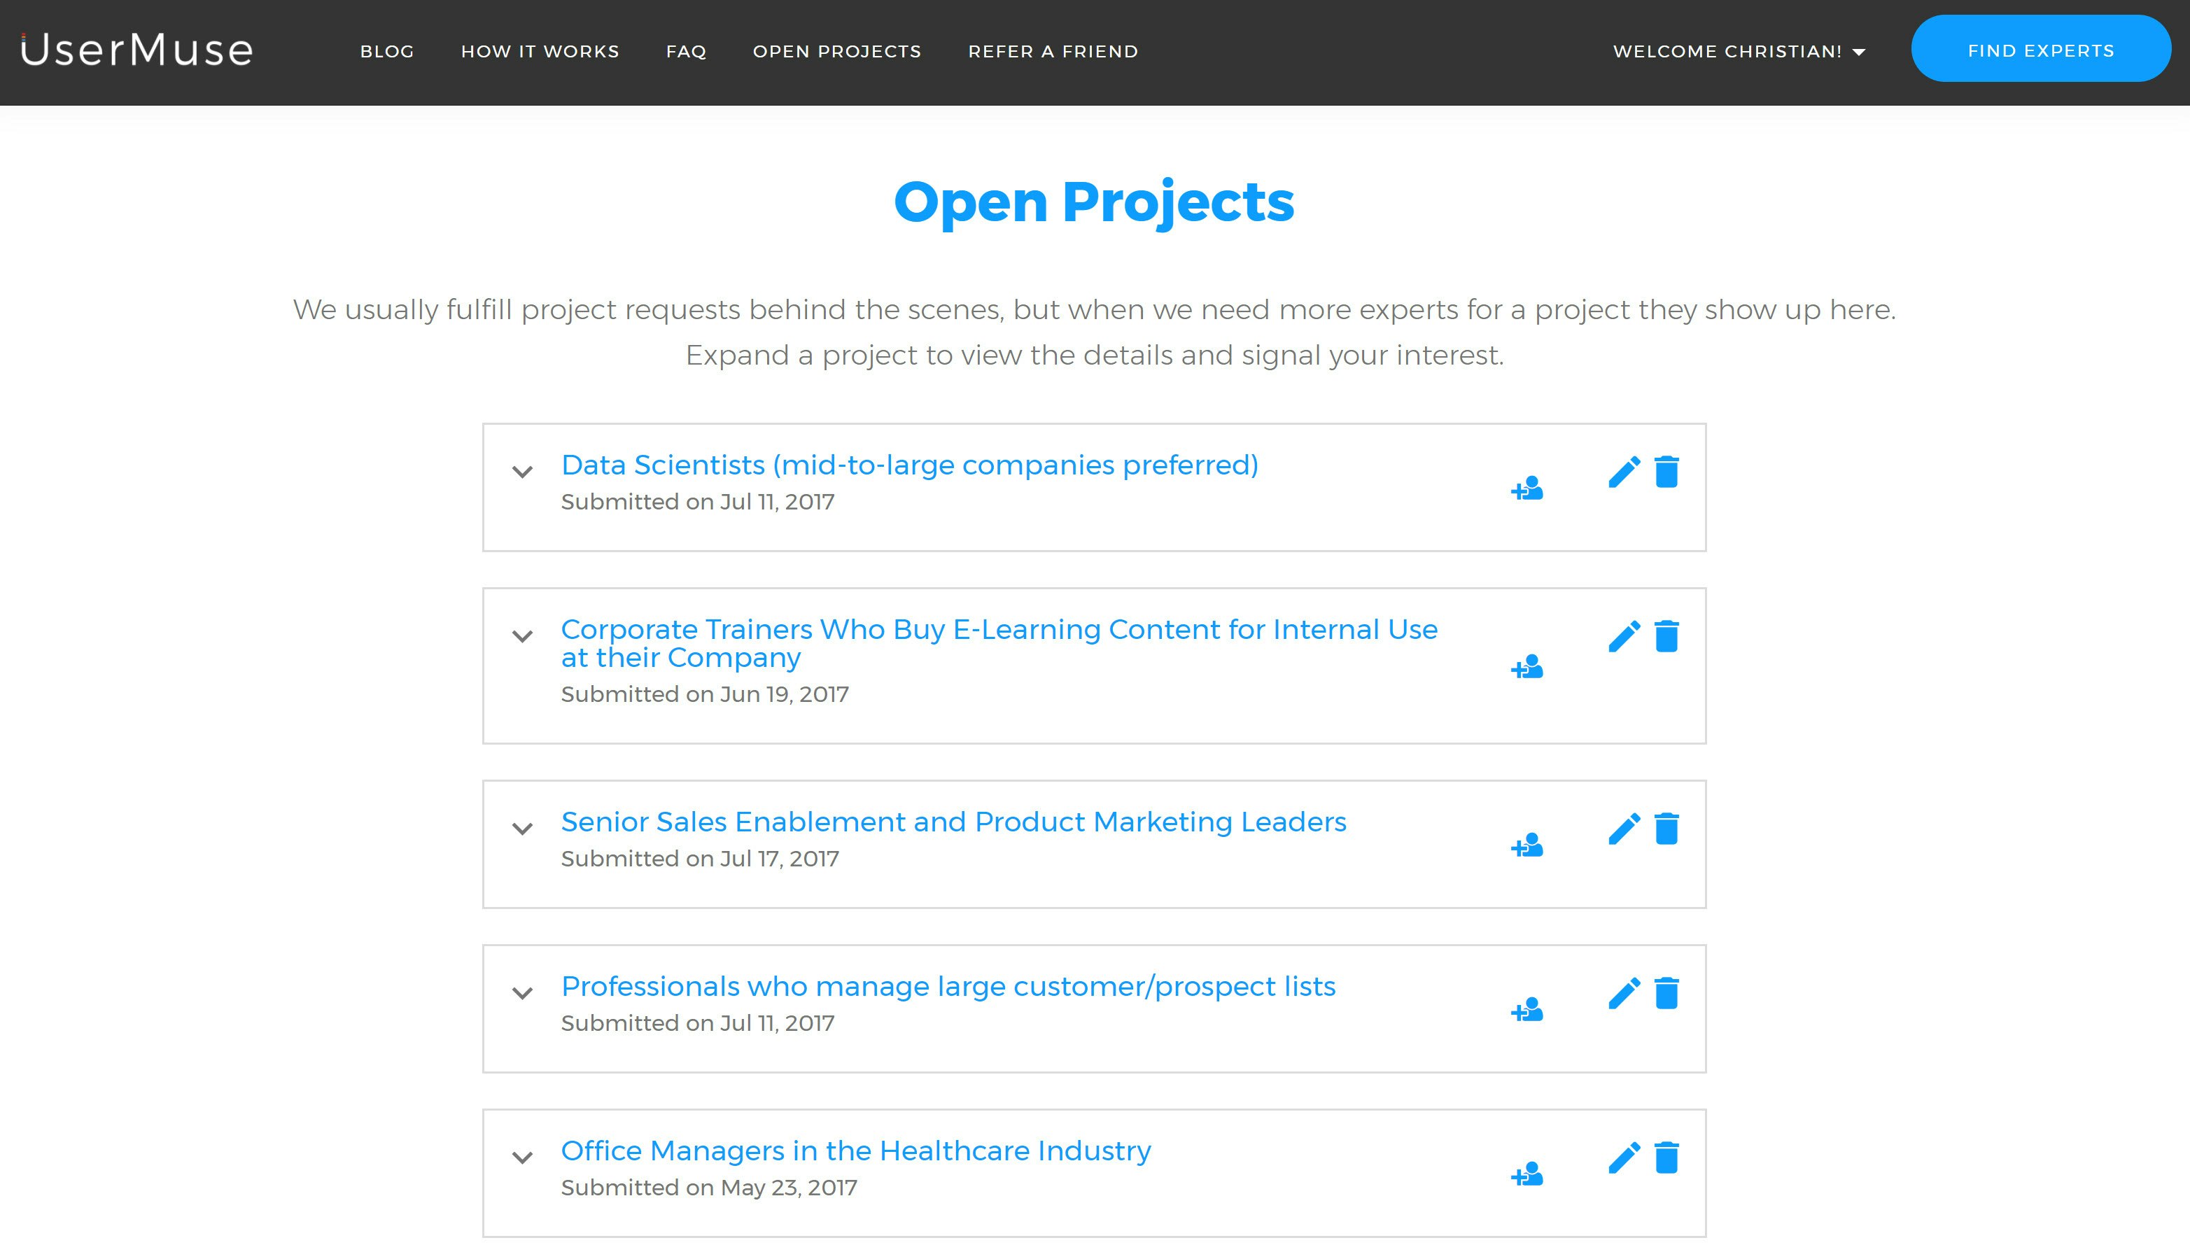Image resolution: width=2190 pixels, height=1245 pixels.
Task: Open Senior Sales Enablement project title link
Action: pyautogui.click(x=953, y=822)
